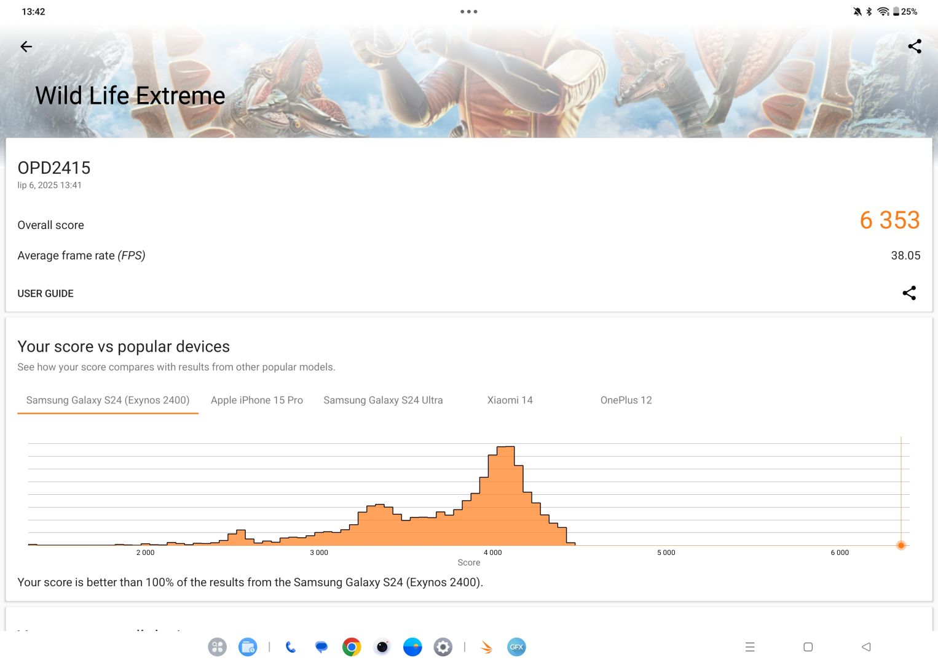Tap the 'Score' axis title under the chart
The width and height of the screenshot is (938, 663).
point(469,562)
